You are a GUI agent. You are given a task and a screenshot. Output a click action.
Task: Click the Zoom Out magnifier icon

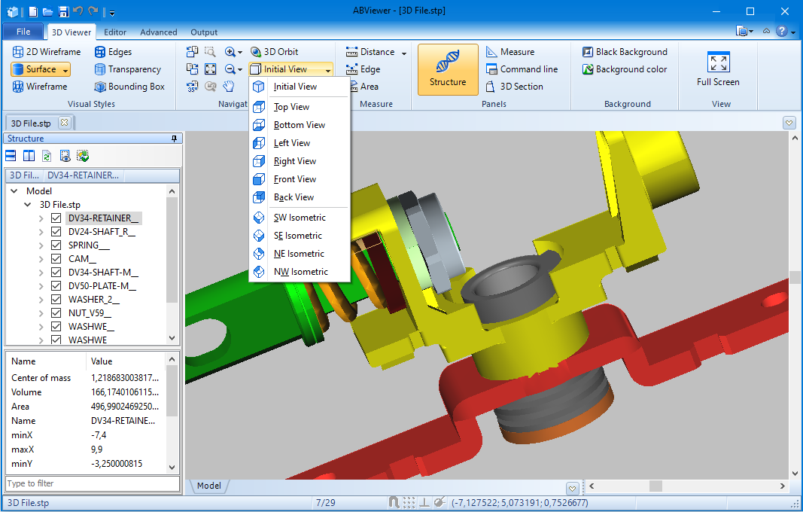(x=230, y=69)
